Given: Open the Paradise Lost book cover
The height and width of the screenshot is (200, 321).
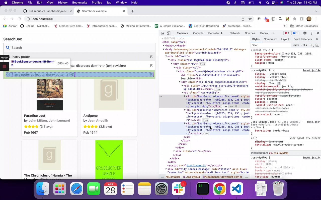Looking at the screenshot, I should pos(50,94).
